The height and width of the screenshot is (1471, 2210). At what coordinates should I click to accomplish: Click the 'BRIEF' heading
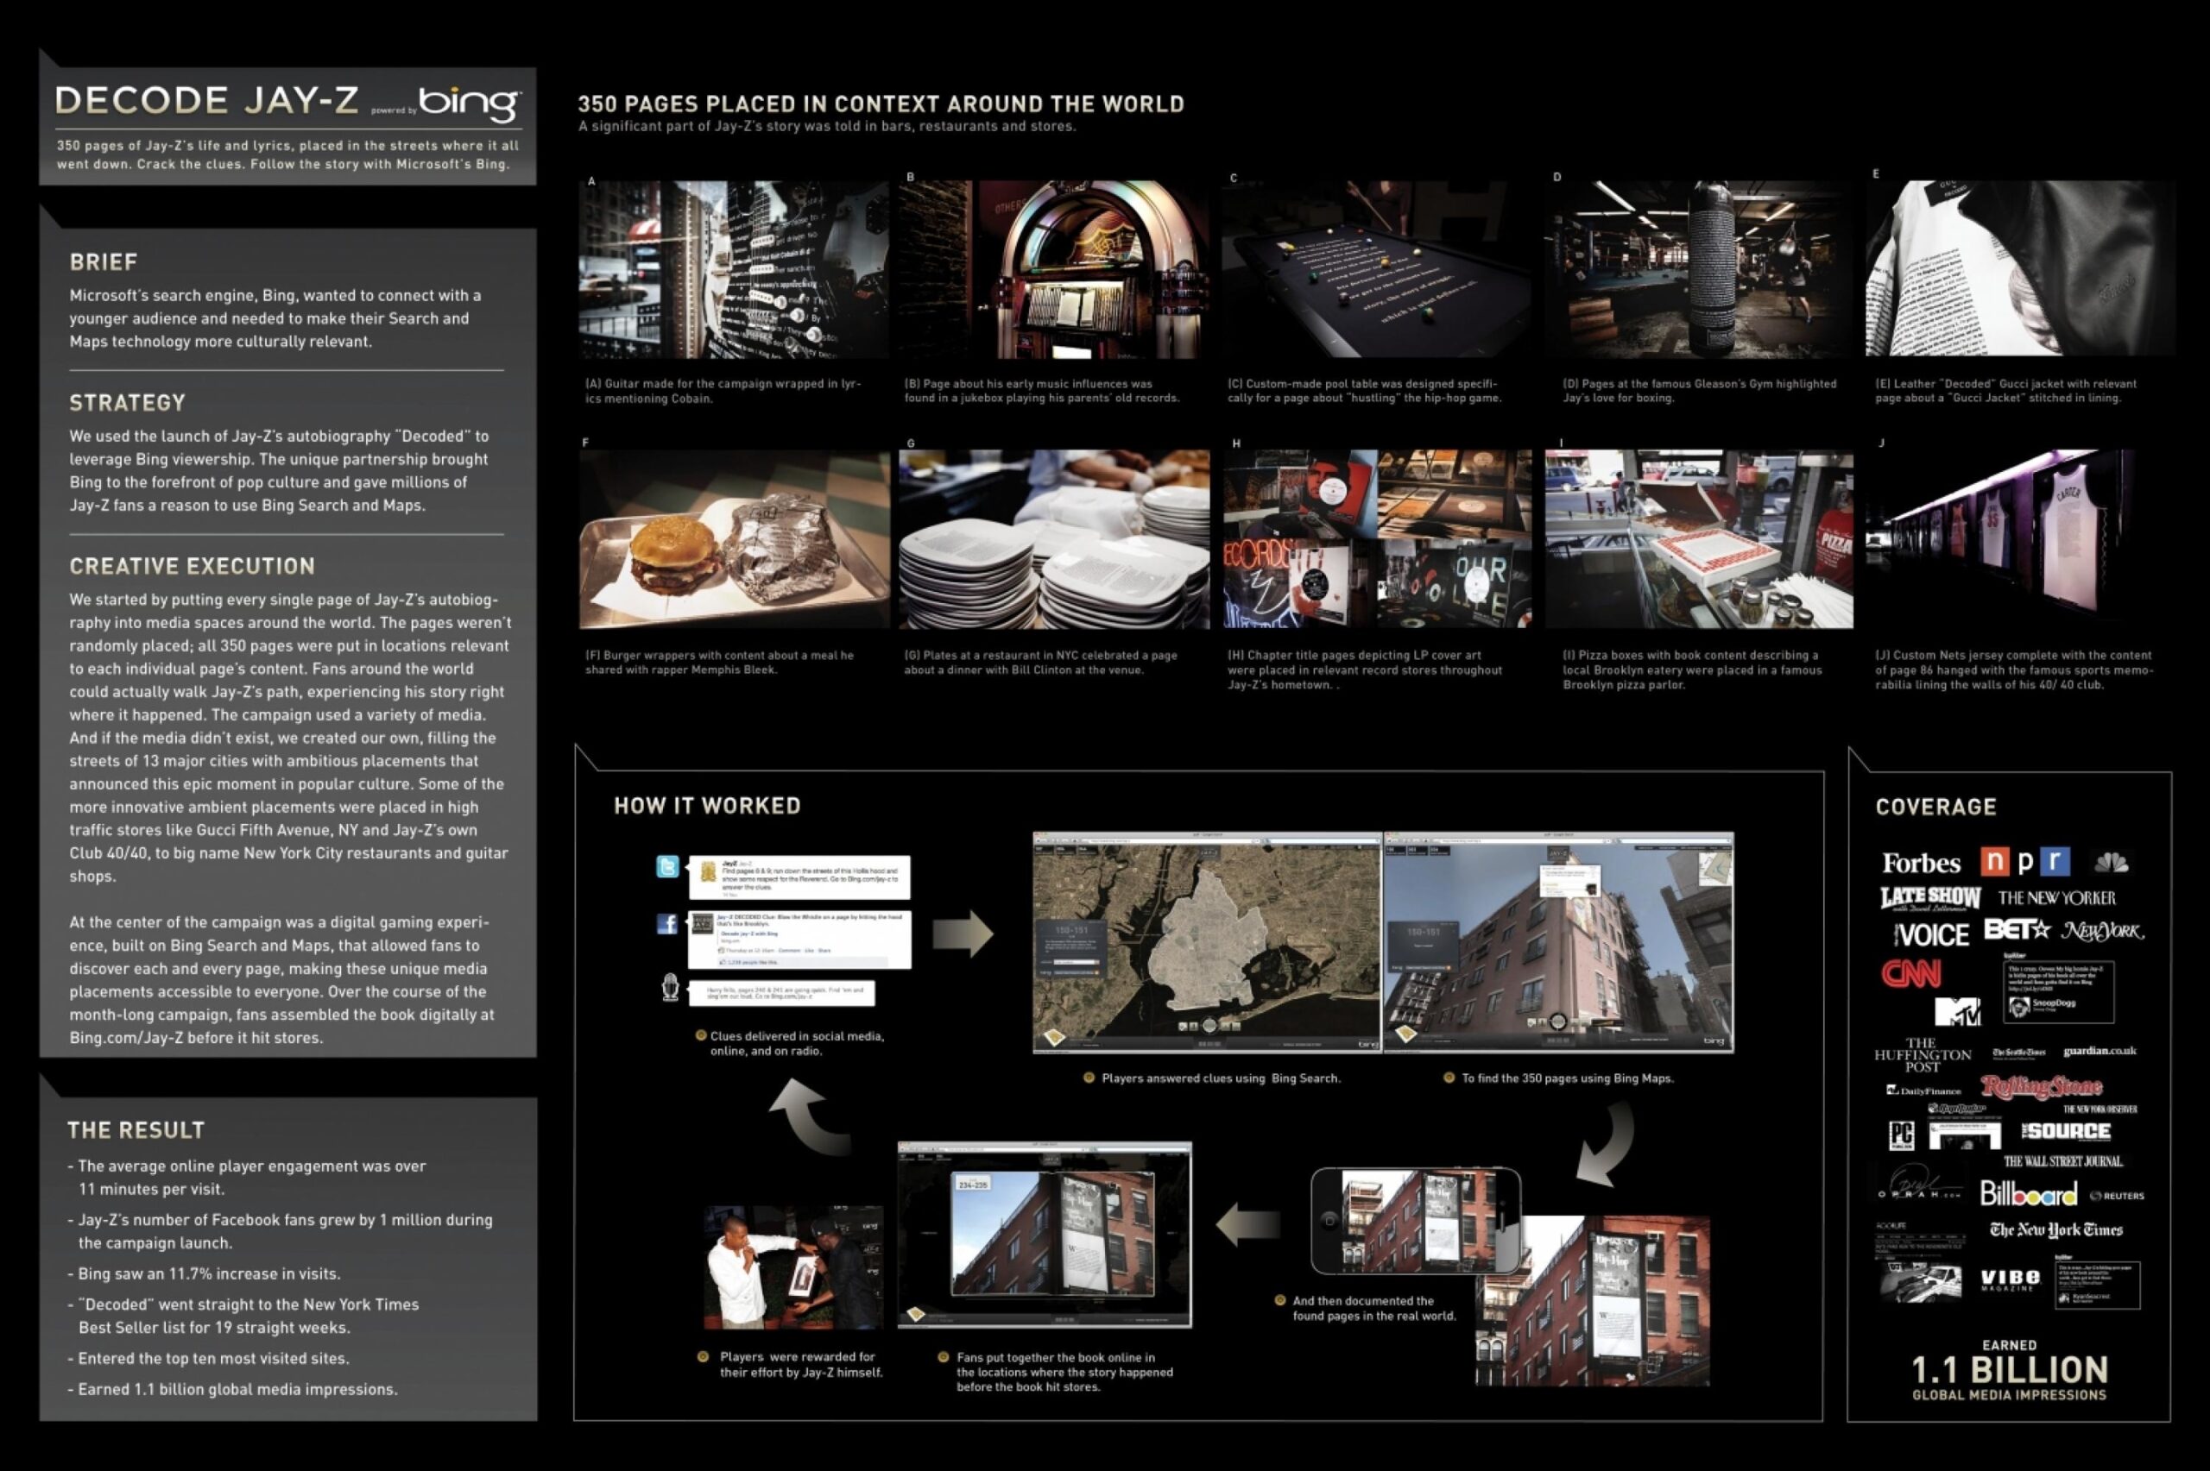(x=104, y=261)
